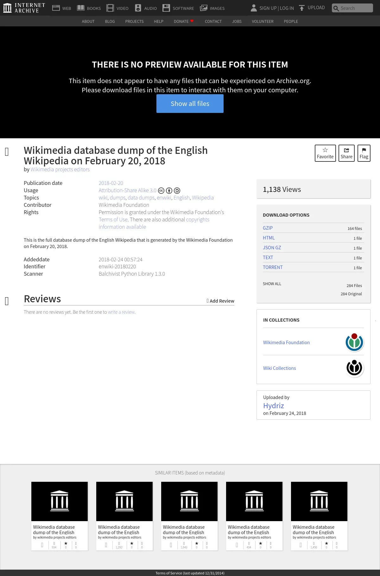The width and height of the screenshot is (380, 576).
Task: Click the data dumps topic link
Action: (141, 198)
